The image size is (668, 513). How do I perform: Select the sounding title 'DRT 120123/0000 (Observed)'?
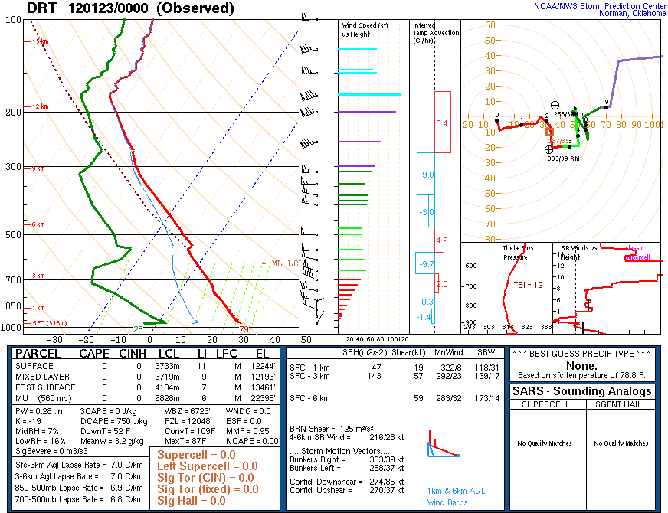[130, 8]
